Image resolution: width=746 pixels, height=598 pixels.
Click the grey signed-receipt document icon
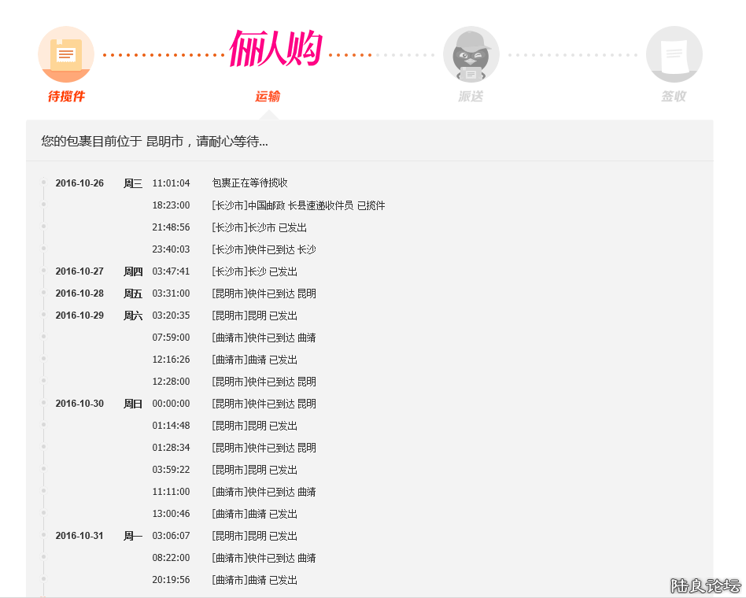[674, 54]
